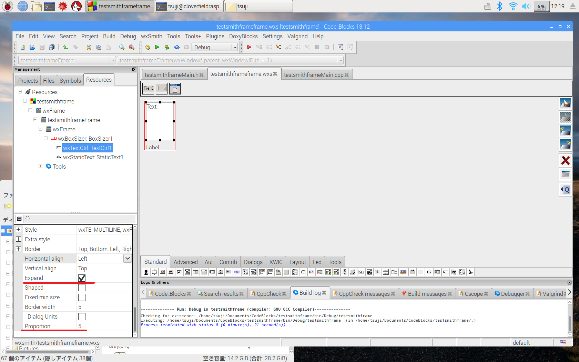Open the wxSmith menu

pos(151,36)
